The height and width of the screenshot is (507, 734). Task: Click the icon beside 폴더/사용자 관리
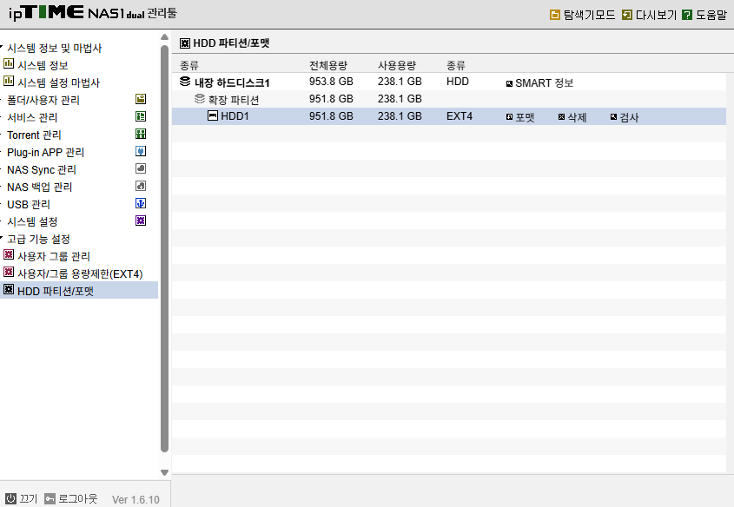tap(141, 99)
